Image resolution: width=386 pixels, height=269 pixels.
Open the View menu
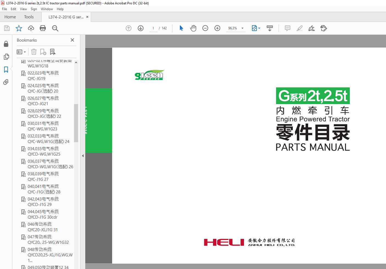(23, 9)
